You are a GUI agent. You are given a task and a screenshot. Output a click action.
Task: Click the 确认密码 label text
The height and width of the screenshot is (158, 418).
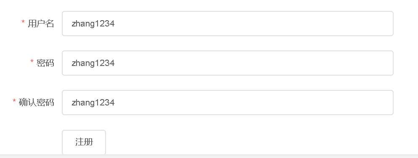[x=37, y=102]
